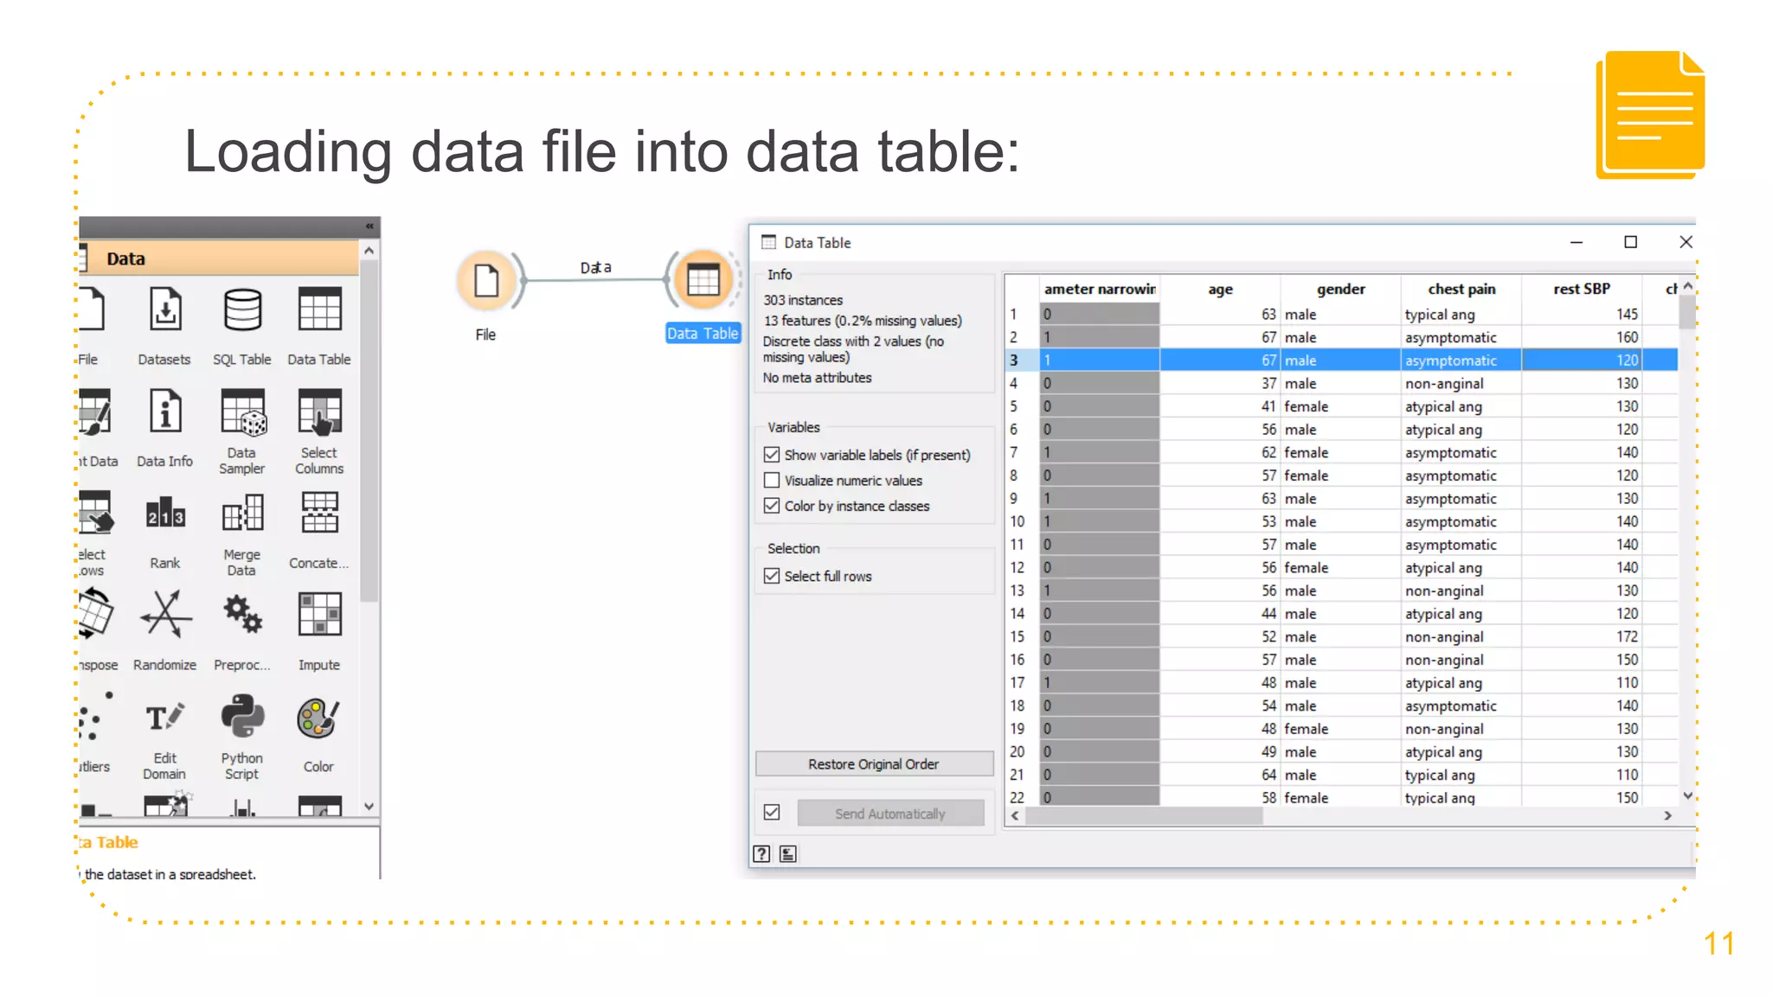Select the Impute widget icon
This screenshot has width=1772, height=996.
[x=319, y=616]
